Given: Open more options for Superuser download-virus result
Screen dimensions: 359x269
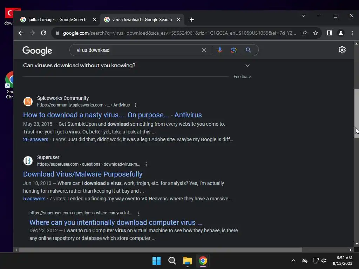Looking at the screenshot, I should point(146,164).
